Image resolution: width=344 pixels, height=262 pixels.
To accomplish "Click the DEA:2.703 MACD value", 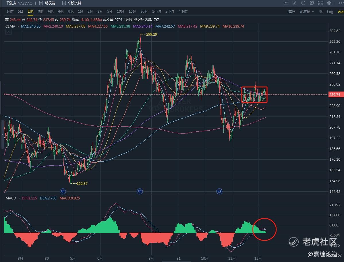I will [48, 198].
